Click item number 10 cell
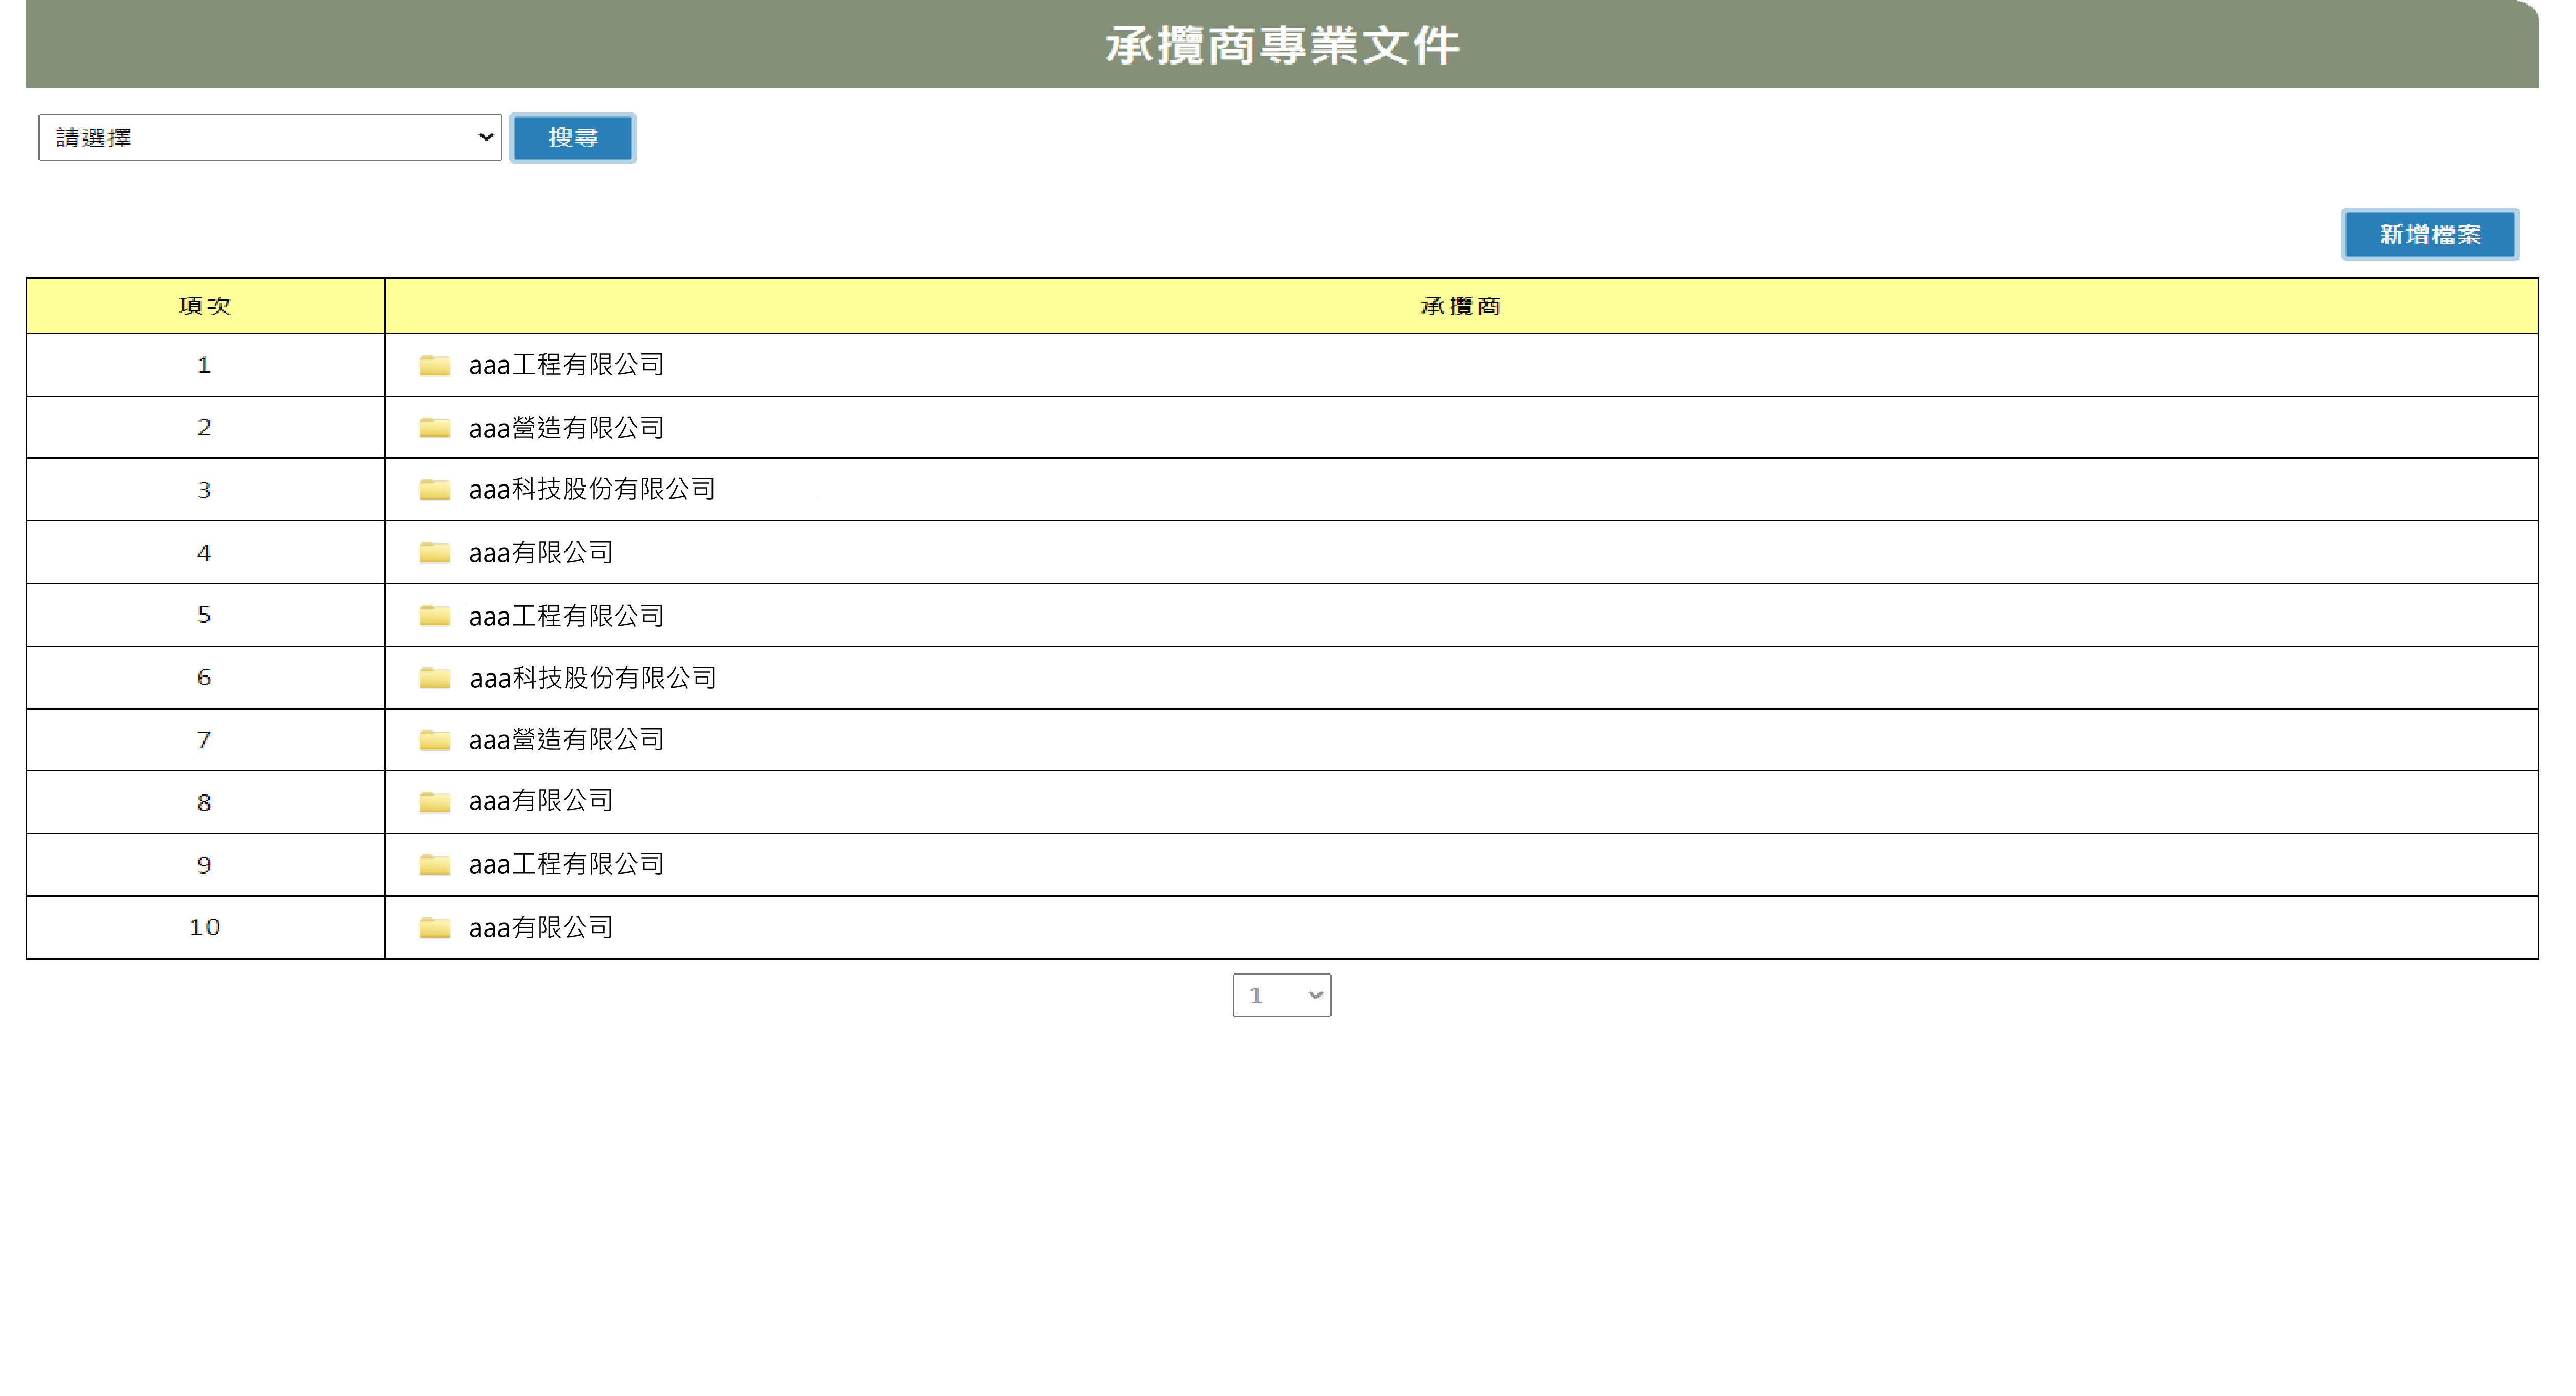The image size is (2576, 1396). [205, 928]
